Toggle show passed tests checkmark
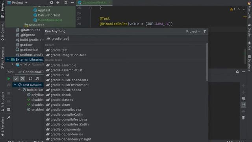Viewport: 252px width, 142px height. click(x=16, y=79)
